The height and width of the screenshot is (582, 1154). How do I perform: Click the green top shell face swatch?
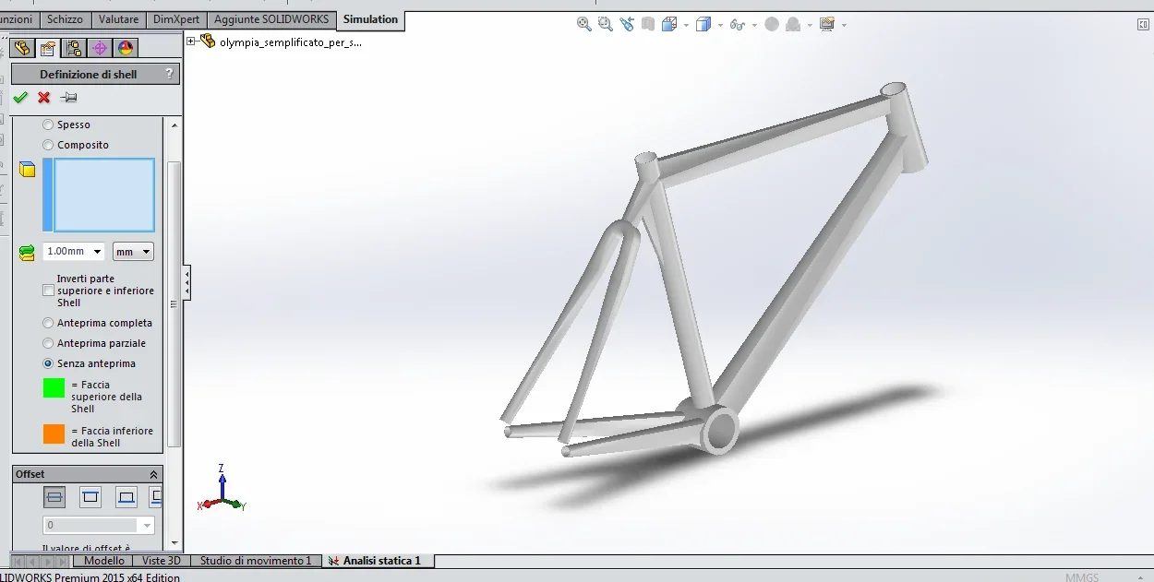[x=54, y=387]
